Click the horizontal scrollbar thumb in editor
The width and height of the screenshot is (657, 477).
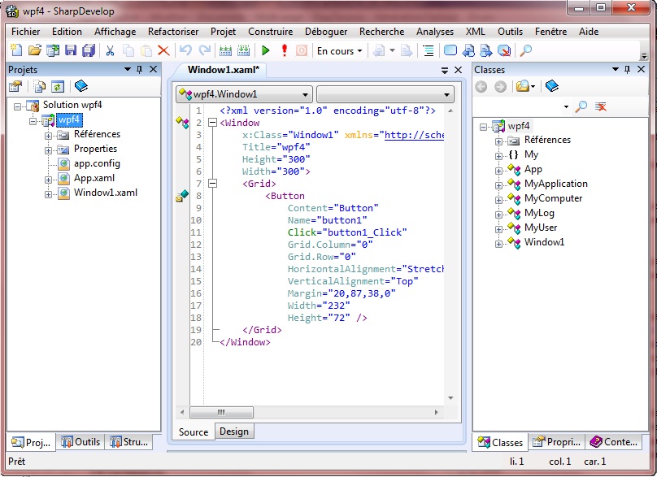point(221,412)
